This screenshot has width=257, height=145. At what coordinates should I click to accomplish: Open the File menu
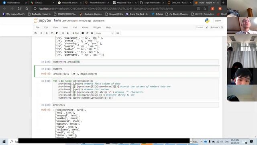click(37, 27)
